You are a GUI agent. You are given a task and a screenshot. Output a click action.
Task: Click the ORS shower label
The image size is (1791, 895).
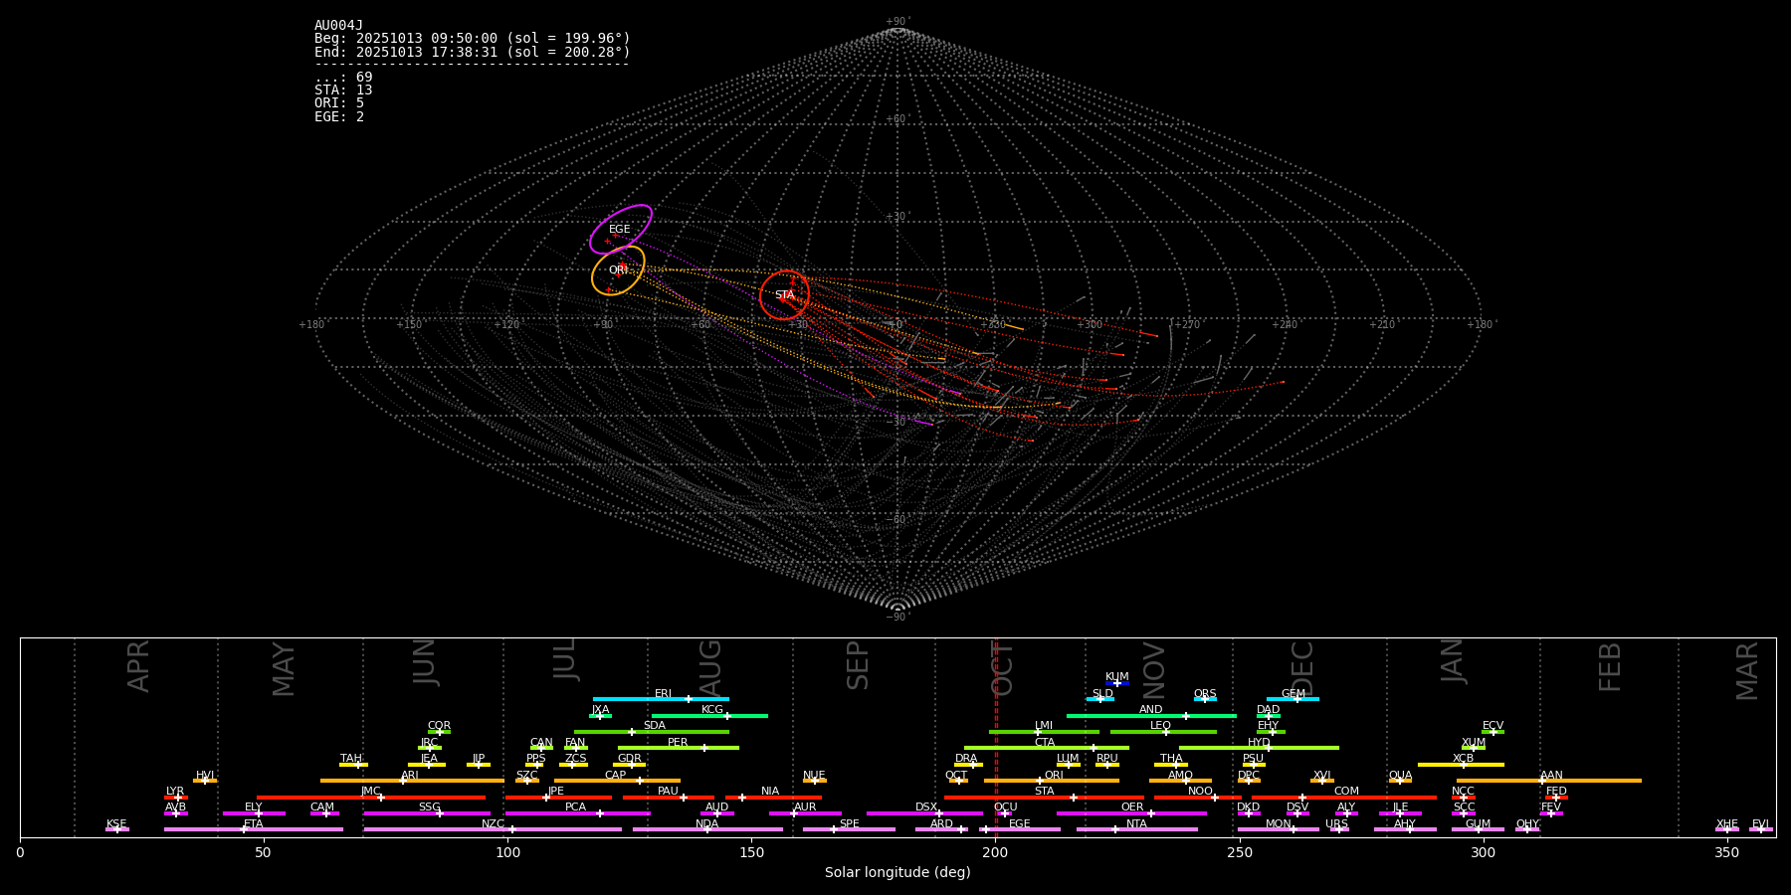1205,694
